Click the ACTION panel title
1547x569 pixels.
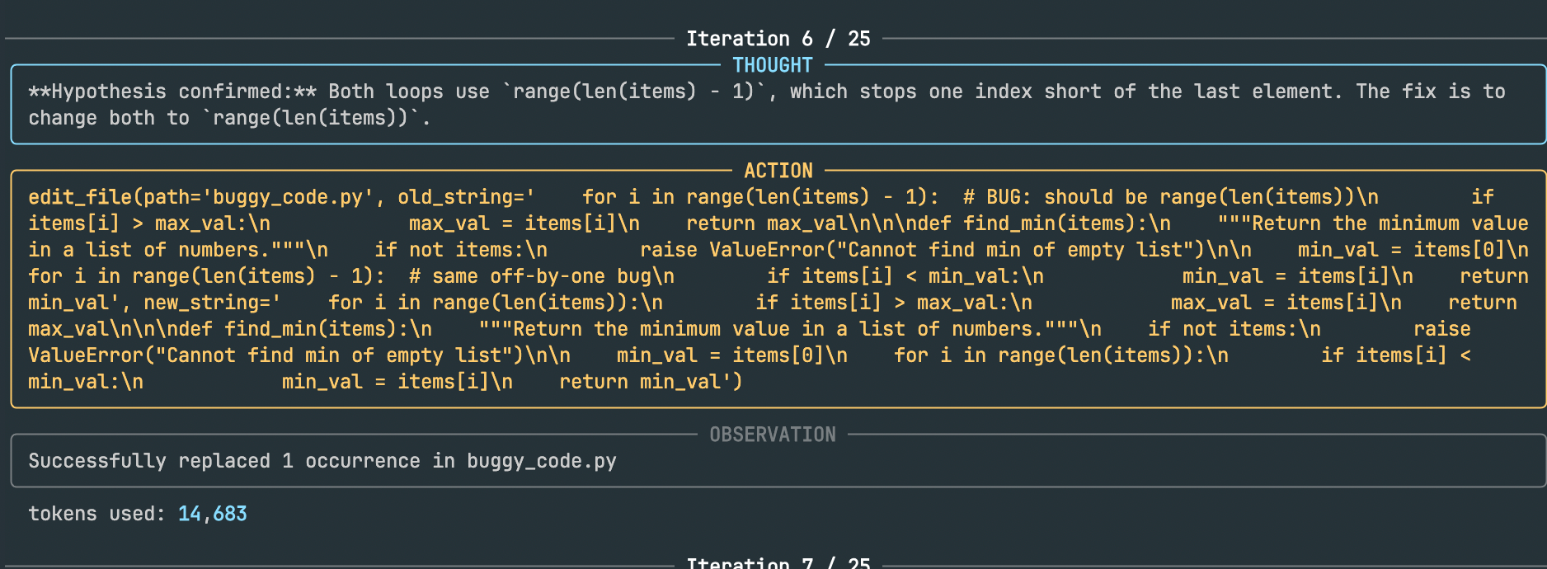tap(778, 171)
